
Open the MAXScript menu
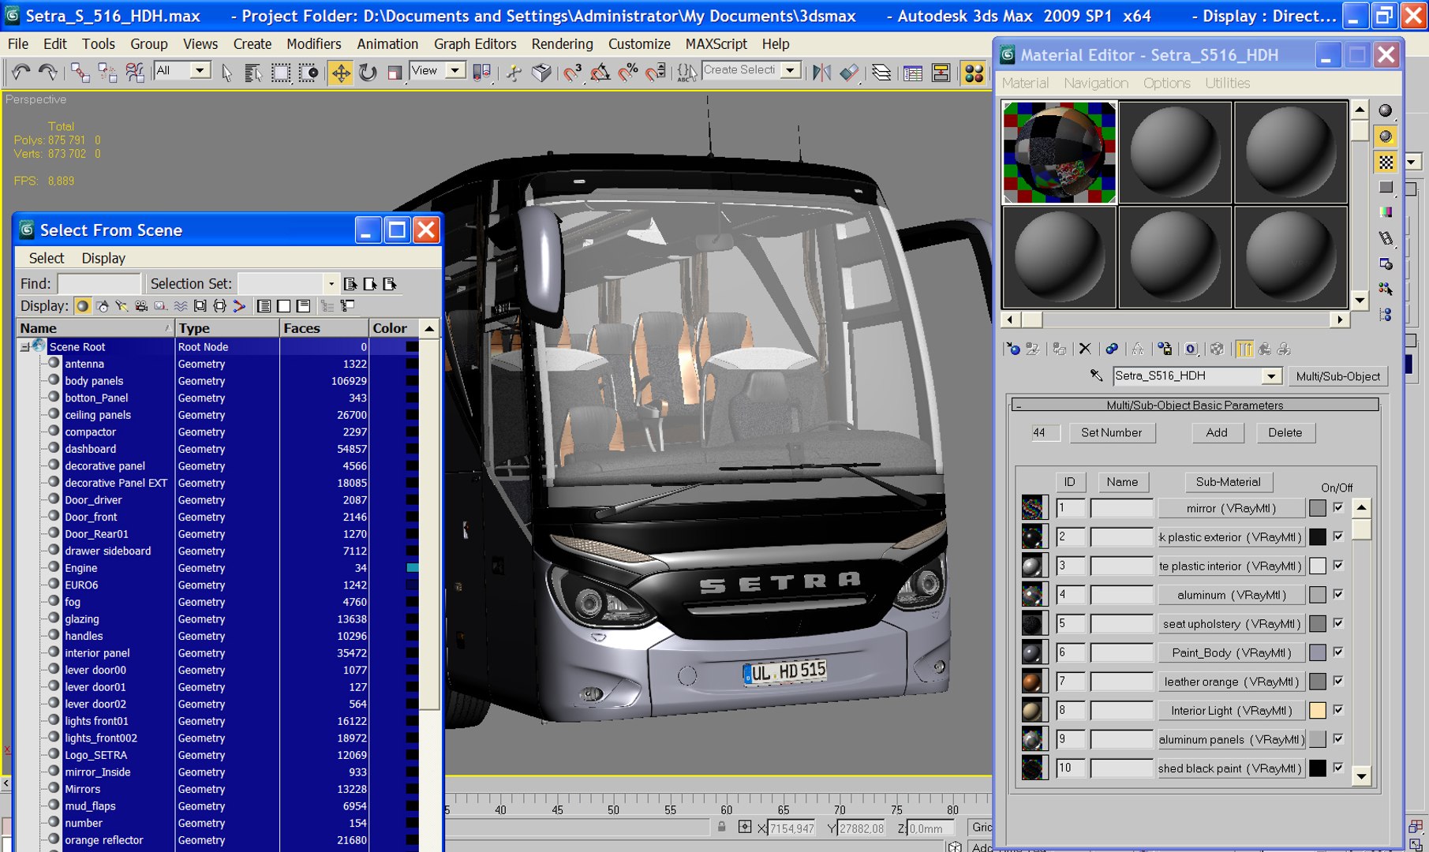pyautogui.click(x=716, y=44)
